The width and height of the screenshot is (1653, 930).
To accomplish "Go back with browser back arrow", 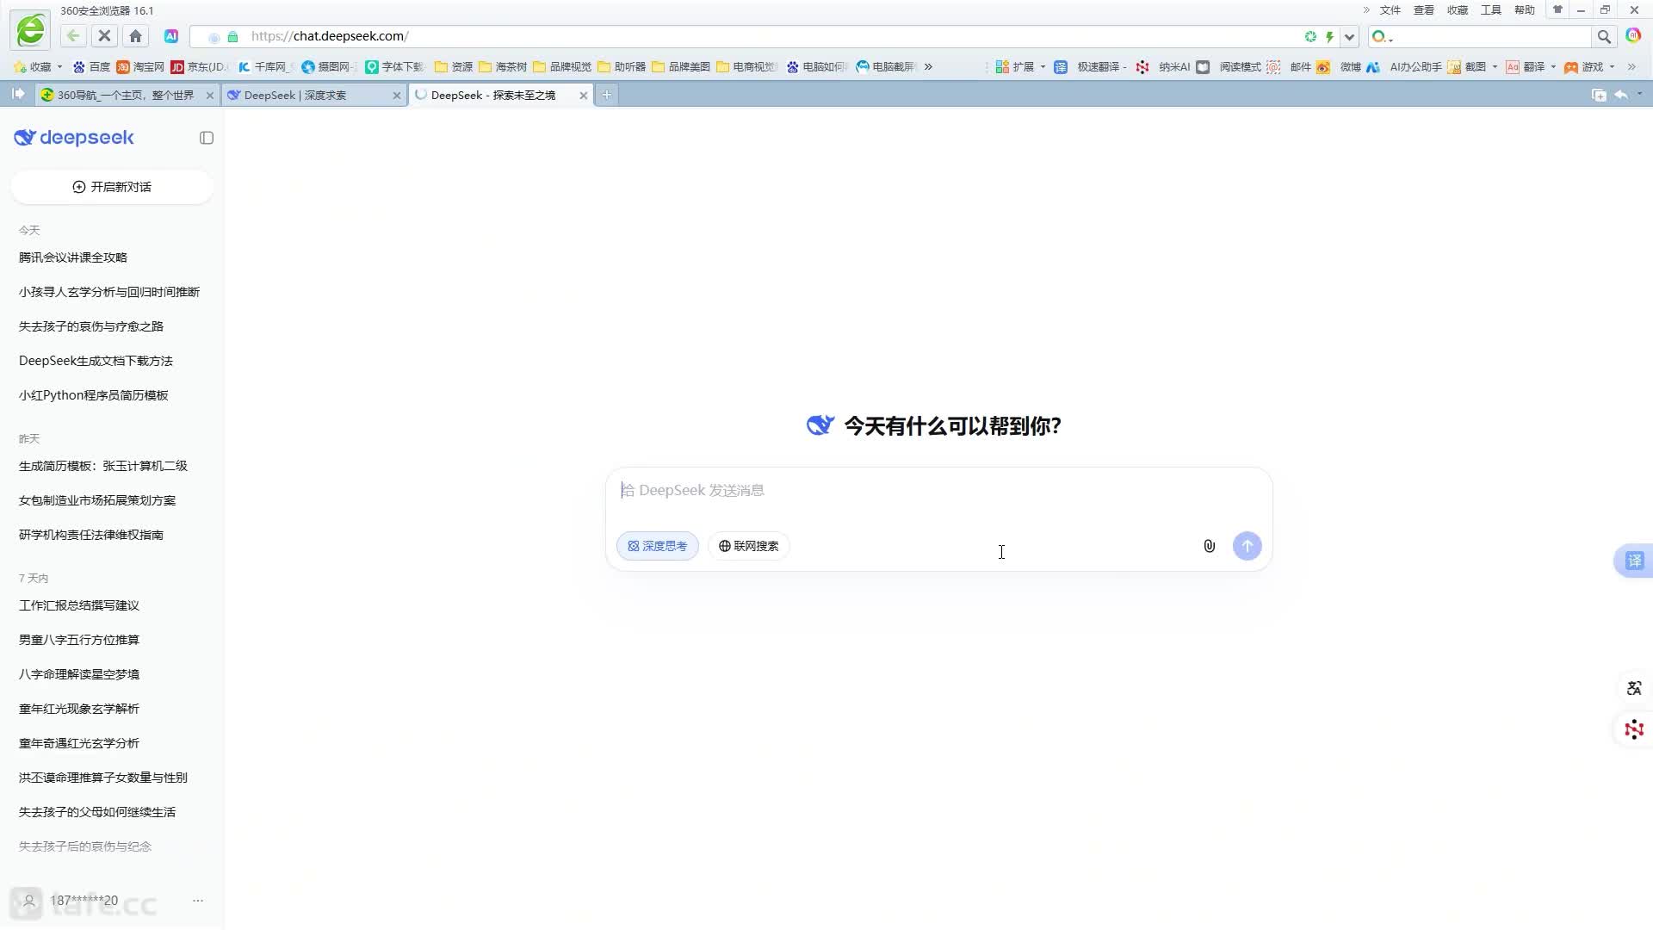I will 73,36.
